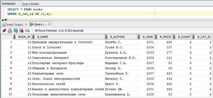
Task: Select year cell 2009
Action: (x=146, y=58)
